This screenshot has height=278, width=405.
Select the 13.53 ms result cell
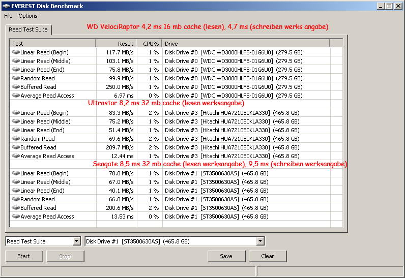[122, 217]
